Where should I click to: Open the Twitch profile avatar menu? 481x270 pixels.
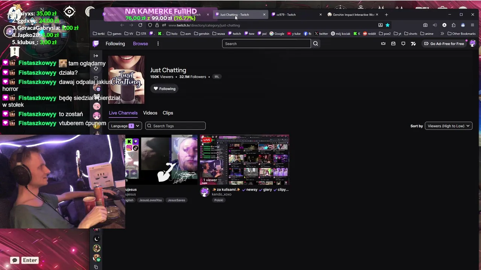[472, 43]
